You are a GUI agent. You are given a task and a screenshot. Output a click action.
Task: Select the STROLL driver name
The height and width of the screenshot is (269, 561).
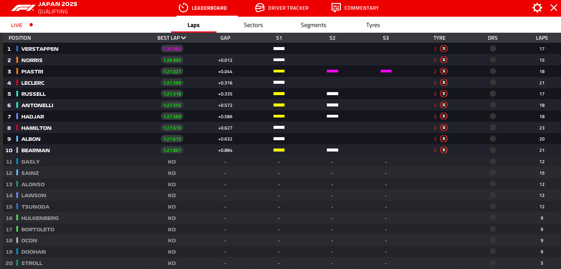(32, 263)
